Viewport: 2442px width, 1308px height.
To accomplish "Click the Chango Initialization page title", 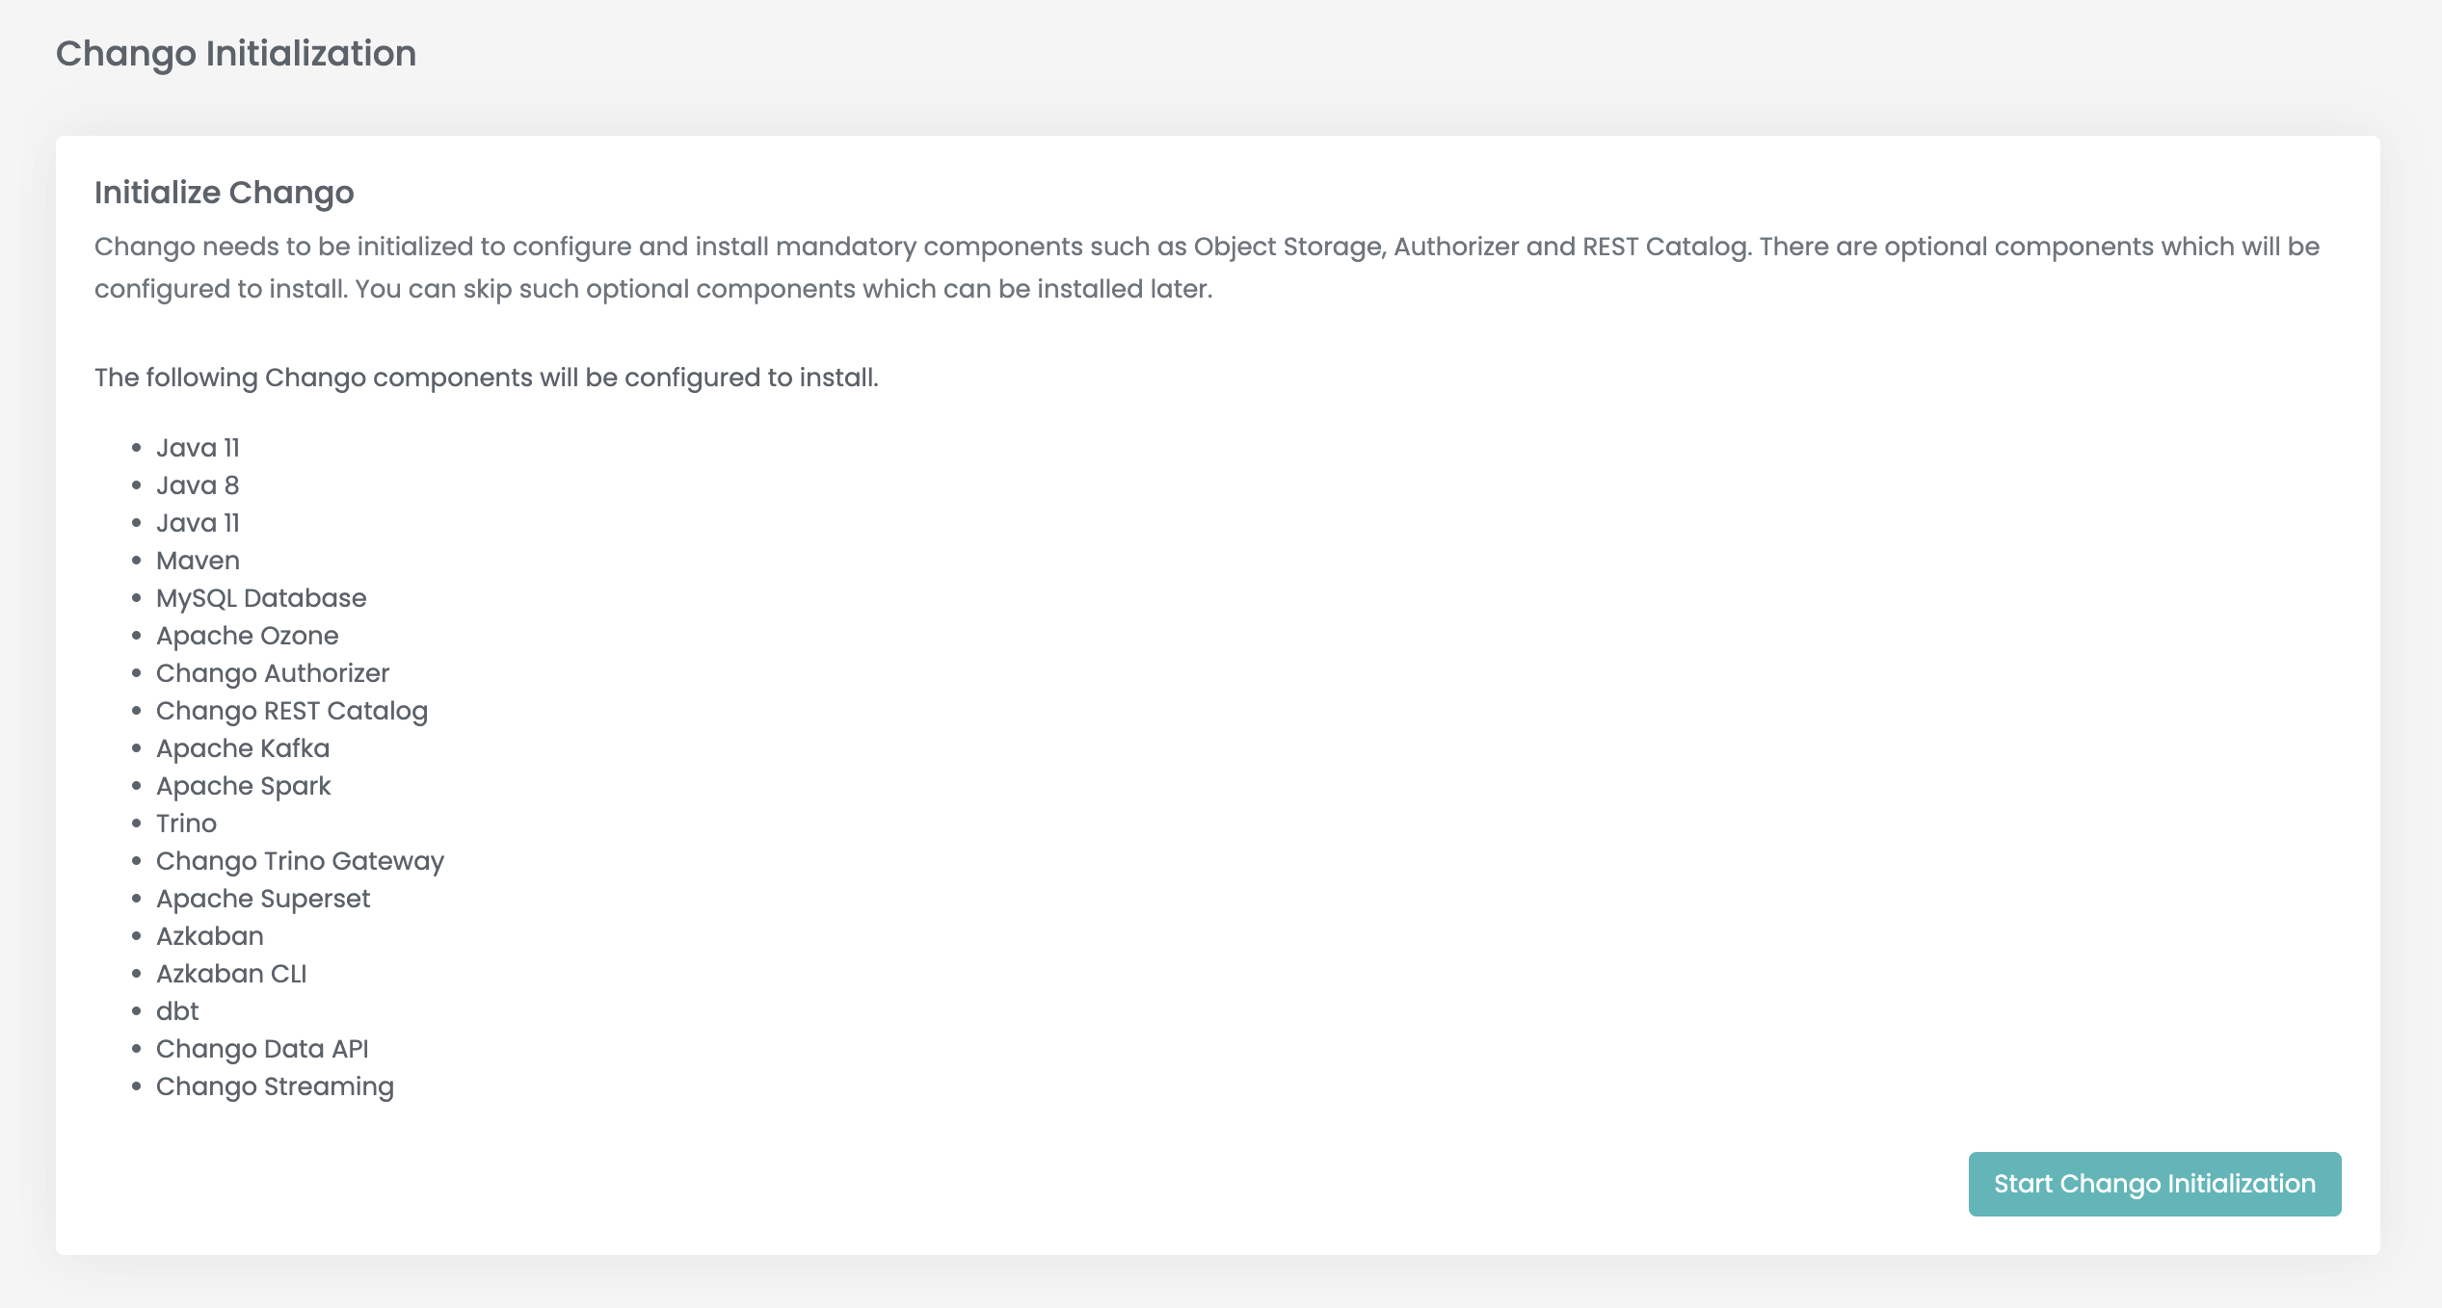I will tap(236, 54).
